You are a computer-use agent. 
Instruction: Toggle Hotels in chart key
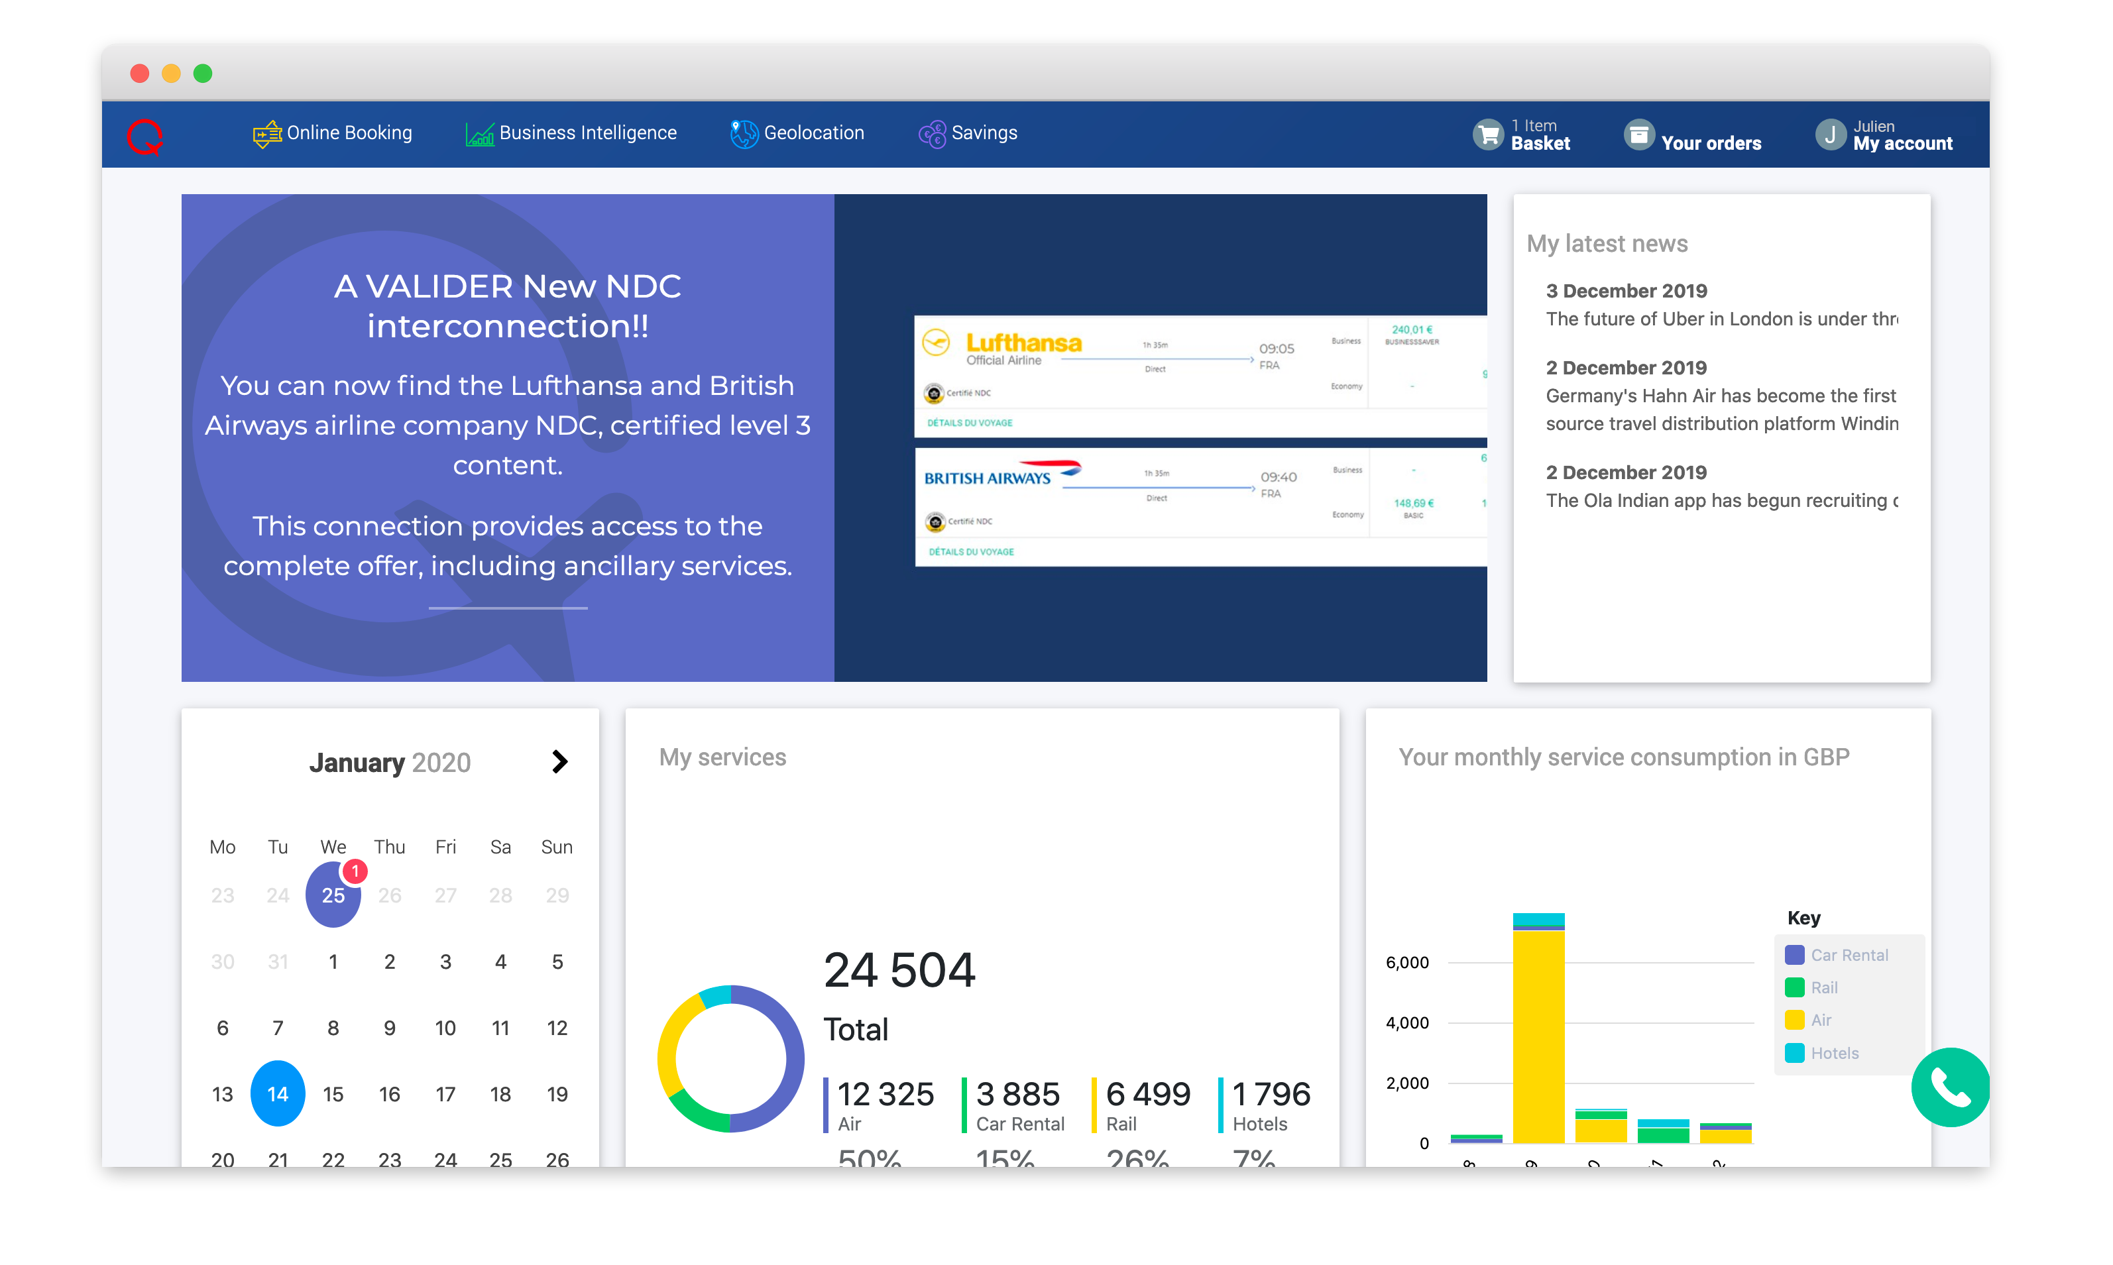tap(1822, 1053)
